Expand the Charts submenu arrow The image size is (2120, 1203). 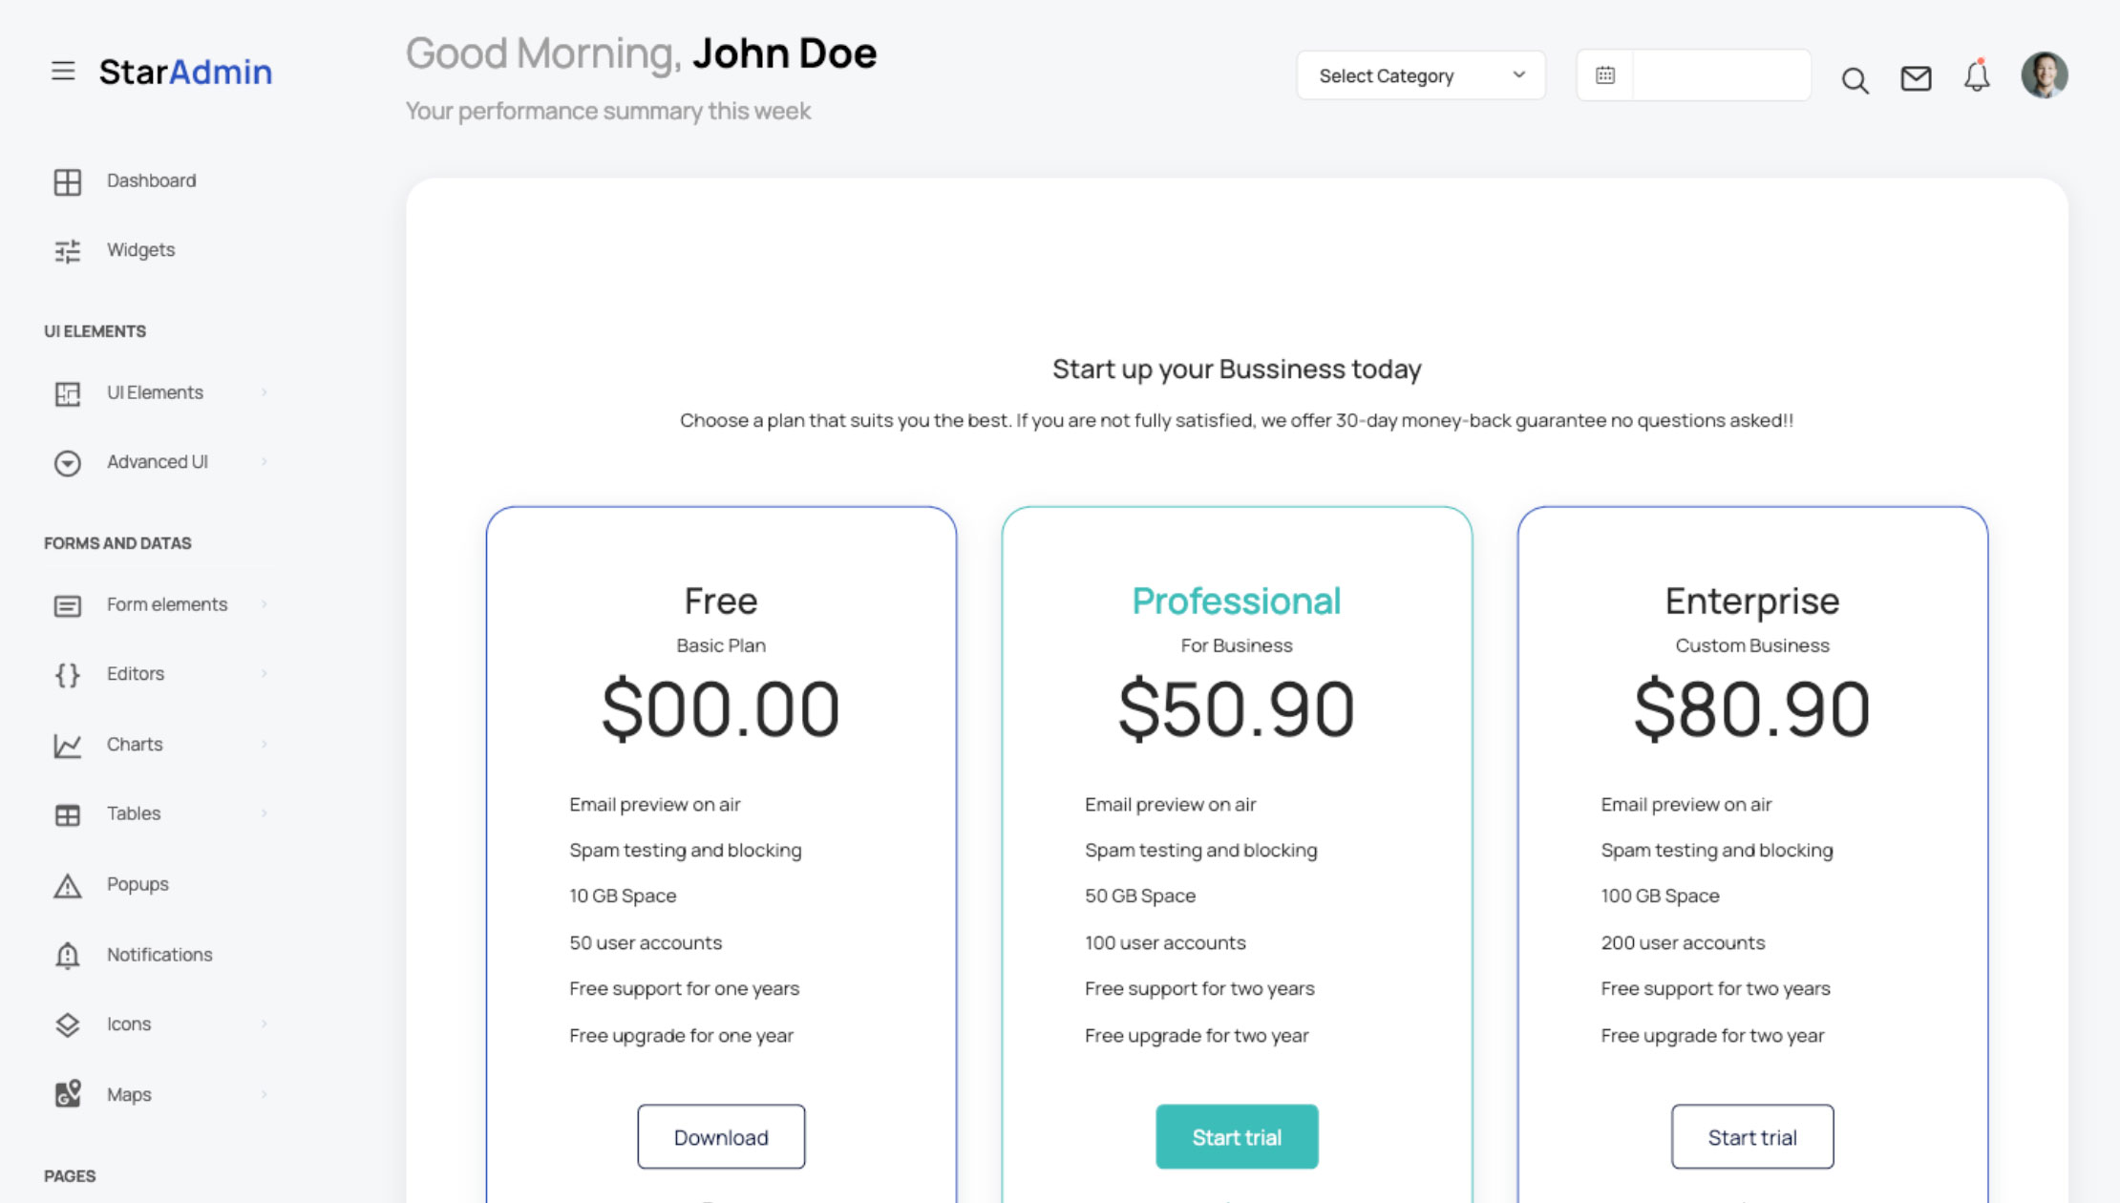click(265, 744)
